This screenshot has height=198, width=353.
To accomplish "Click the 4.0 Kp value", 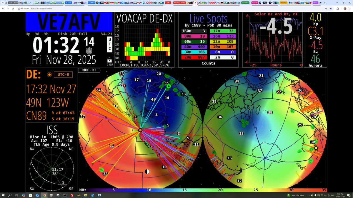I will coord(315,17).
